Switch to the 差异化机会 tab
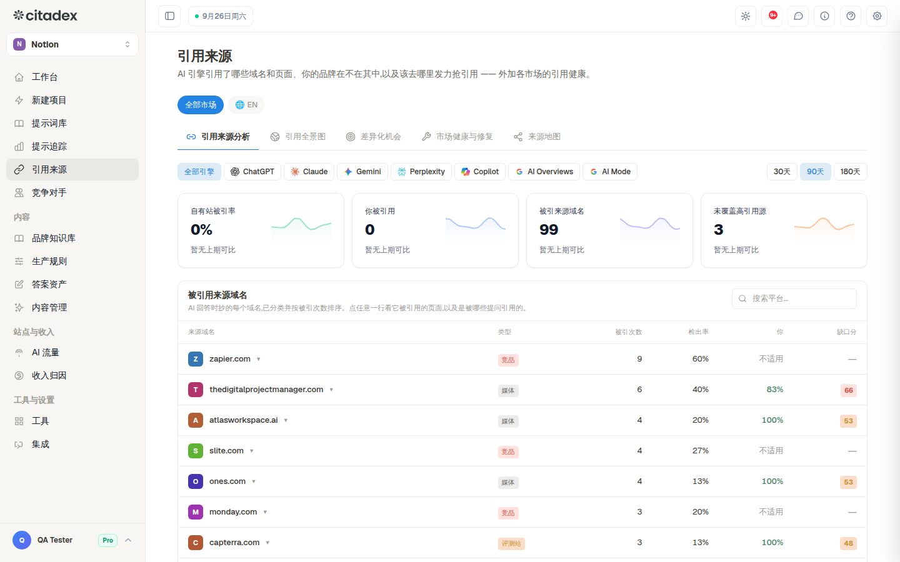Screen dimensions: 900x562 [x=374, y=137]
